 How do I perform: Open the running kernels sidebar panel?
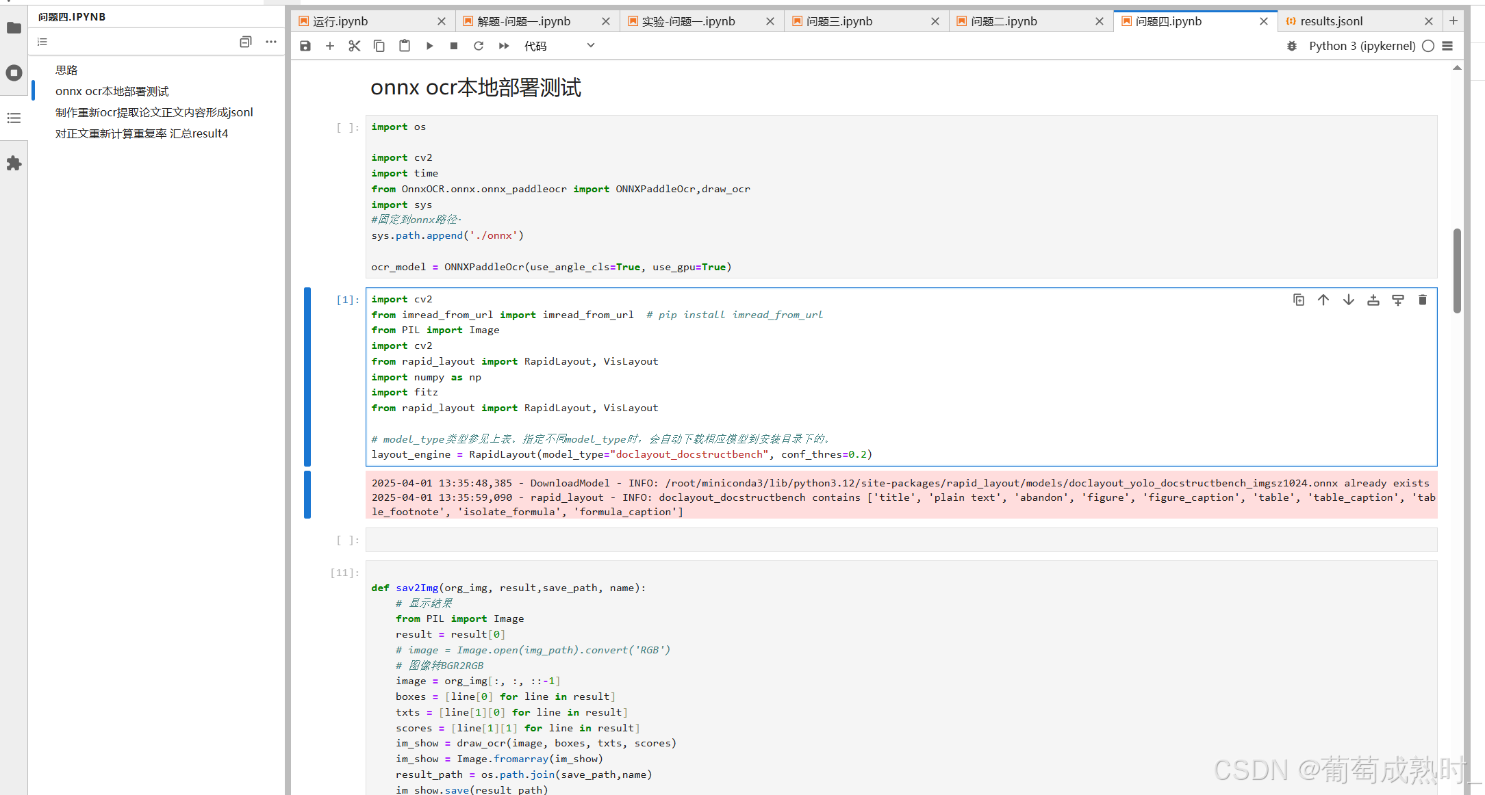tap(14, 73)
